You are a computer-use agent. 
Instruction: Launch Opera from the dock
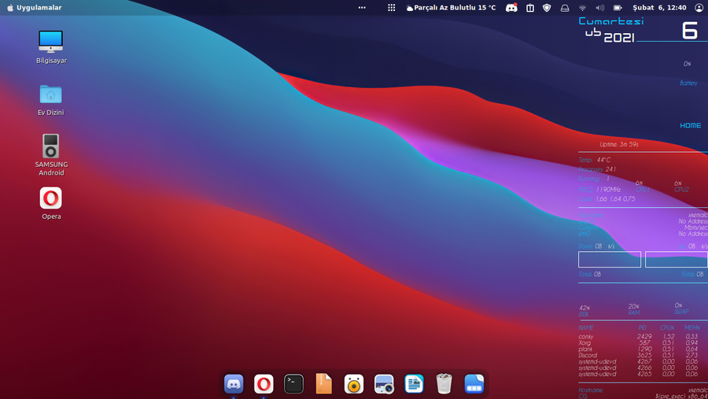coord(264,383)
